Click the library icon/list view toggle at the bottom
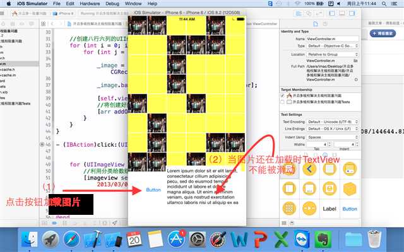Screen dimensions: 404x252 pos(284,223)
